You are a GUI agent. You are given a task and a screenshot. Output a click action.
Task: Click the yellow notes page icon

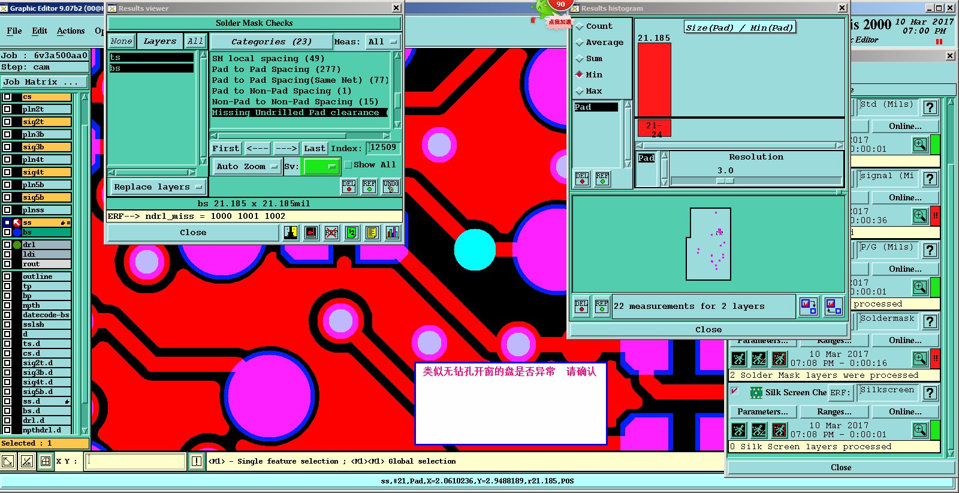pos(372,233)
